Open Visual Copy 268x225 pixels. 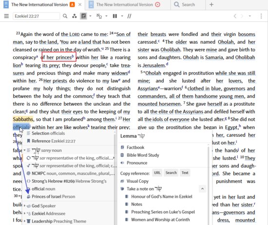coord(134,181)
